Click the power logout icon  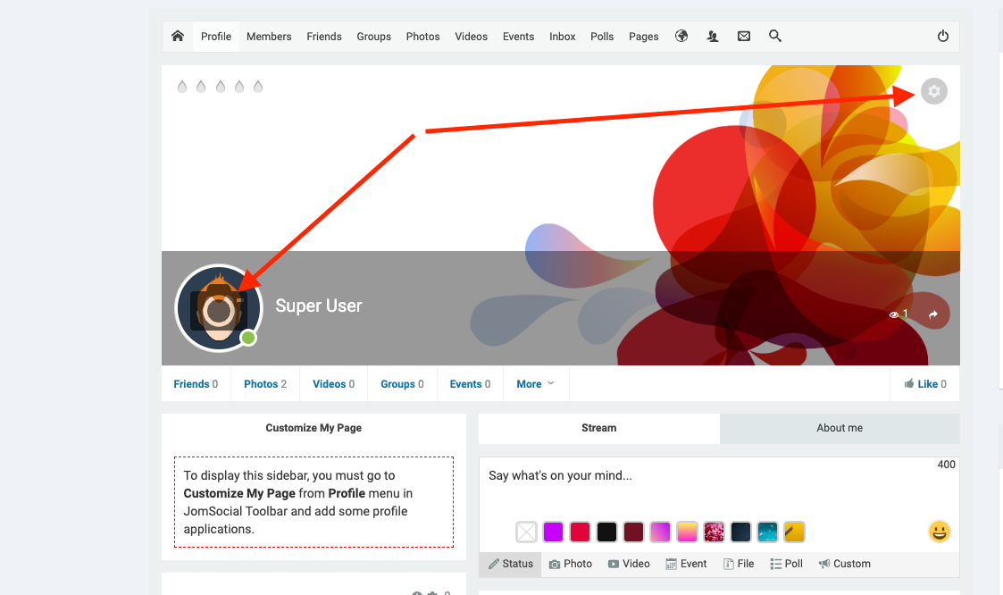tap(943, 36)
